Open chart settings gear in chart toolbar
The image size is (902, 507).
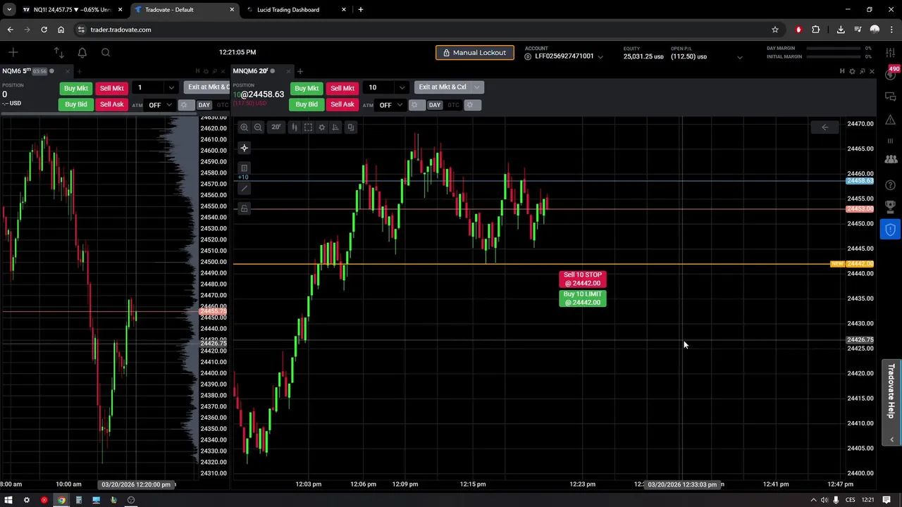322,127
